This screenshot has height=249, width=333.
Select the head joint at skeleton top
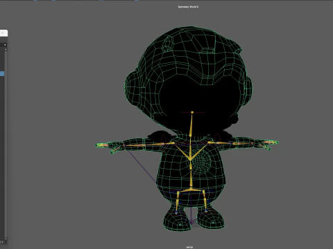192,112
